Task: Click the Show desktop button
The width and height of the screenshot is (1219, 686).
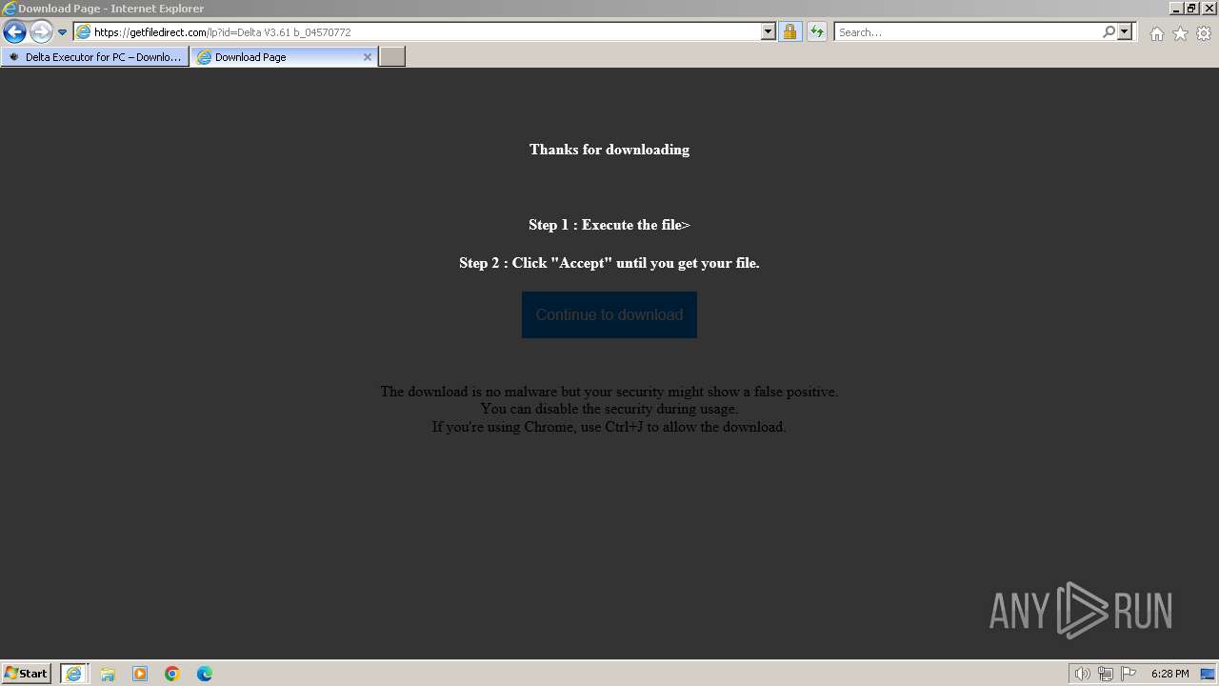Action: pyautogui.click(x=1209, y=674)
